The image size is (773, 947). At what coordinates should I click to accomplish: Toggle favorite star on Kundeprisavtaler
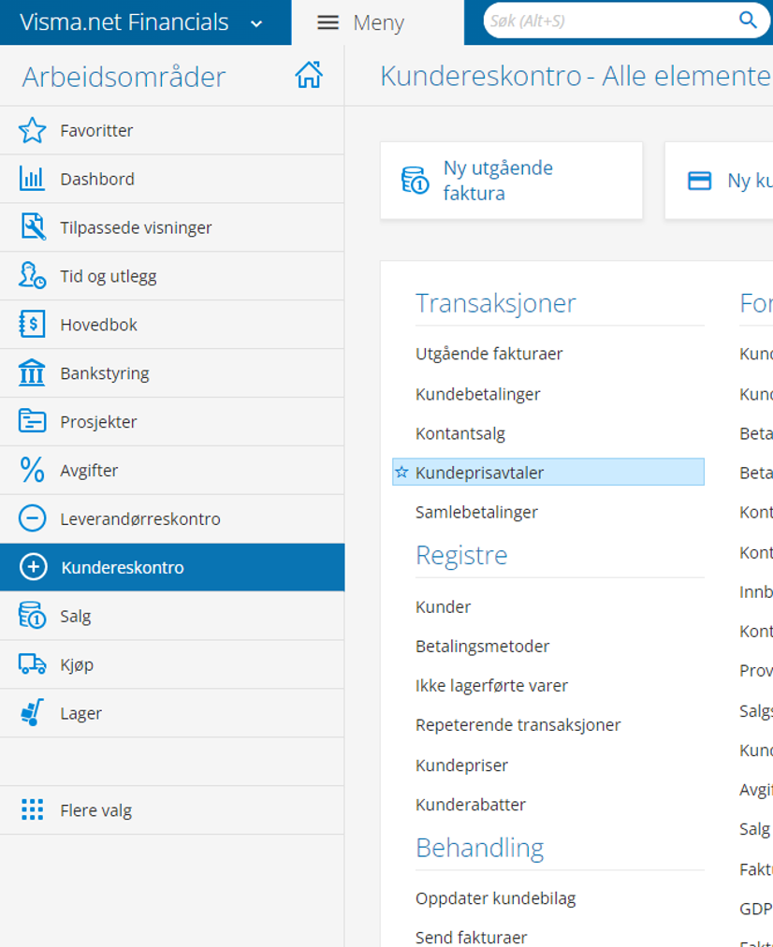[x=401, y=473]
